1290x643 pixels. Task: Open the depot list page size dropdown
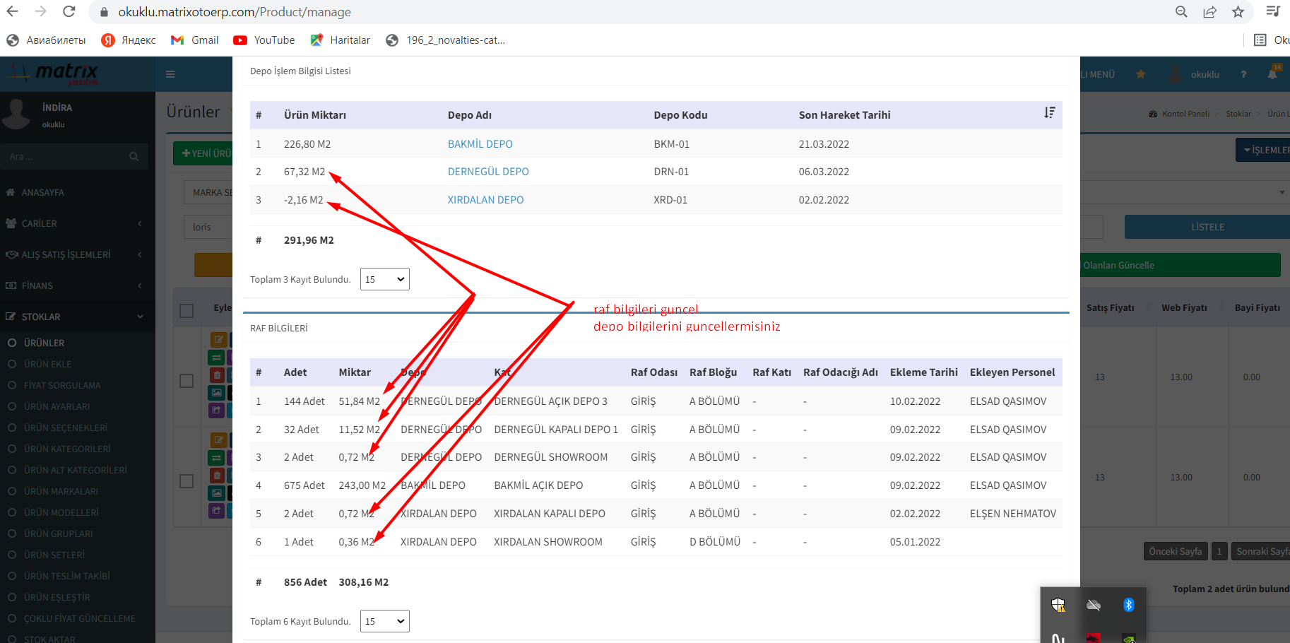pos(384,279)
